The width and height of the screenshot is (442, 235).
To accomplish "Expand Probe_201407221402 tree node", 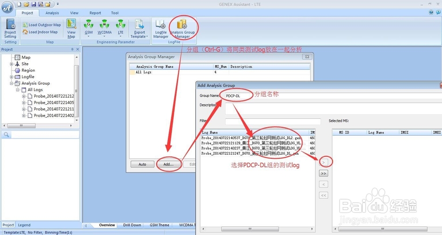I will point(24,116).
